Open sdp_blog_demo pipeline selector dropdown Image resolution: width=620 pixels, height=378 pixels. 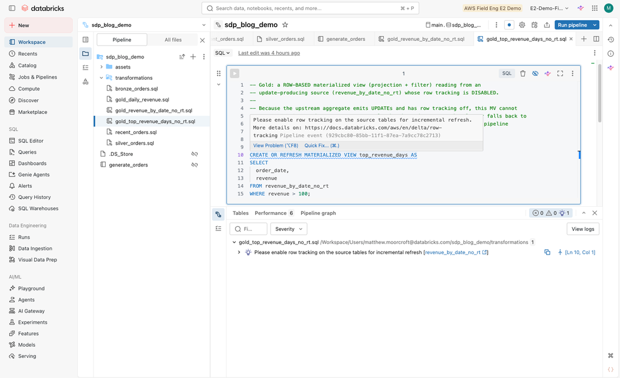[204, 25]
